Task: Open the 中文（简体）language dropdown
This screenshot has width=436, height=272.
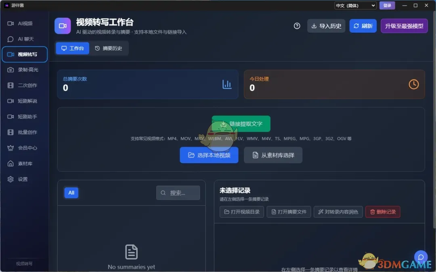Action: coord(355,5)
